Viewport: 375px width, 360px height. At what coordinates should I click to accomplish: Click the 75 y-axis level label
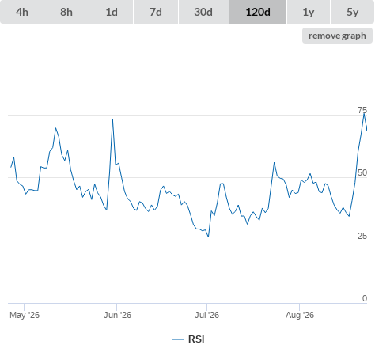coord(362,110)
